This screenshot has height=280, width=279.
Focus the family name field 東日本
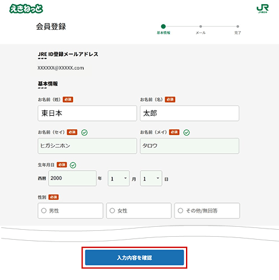pos(87,113)
